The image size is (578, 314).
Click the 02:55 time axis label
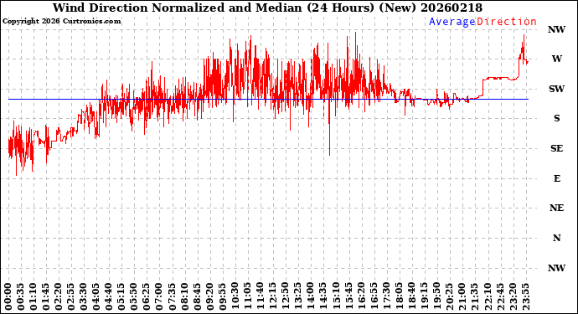point(71,297)
